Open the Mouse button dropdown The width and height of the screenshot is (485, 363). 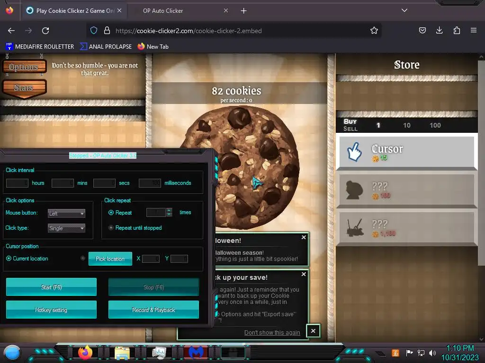(66, 213)
